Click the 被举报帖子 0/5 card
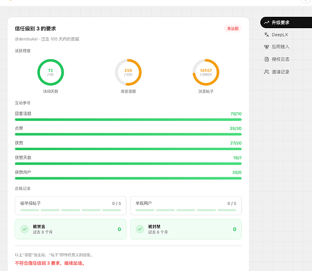 tap(71, 206)
